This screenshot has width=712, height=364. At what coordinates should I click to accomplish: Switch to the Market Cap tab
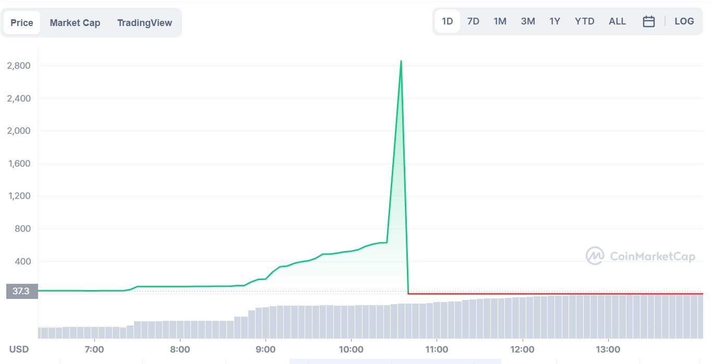coord(75,23)
